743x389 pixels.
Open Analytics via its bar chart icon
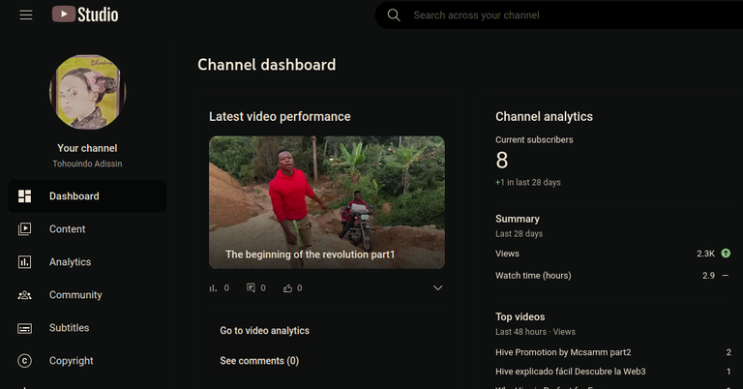click(24, 262)
